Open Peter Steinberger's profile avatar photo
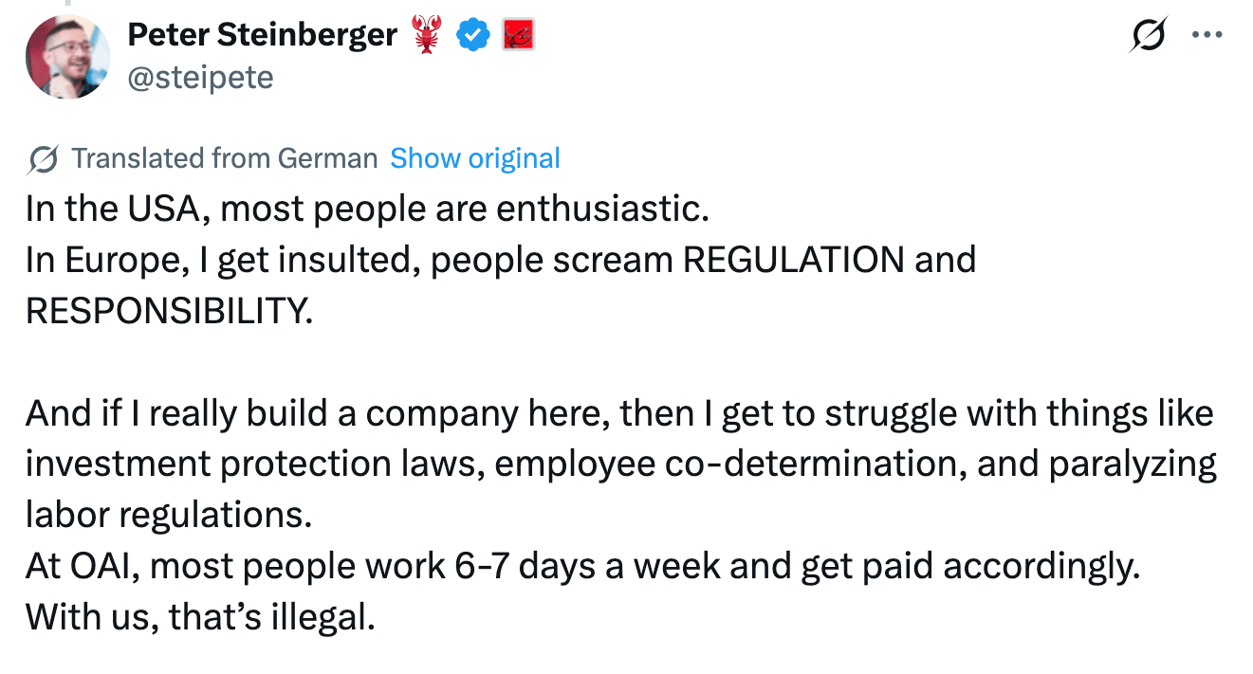This screenshot has width=1253, height=674. [x=68, y=57]
